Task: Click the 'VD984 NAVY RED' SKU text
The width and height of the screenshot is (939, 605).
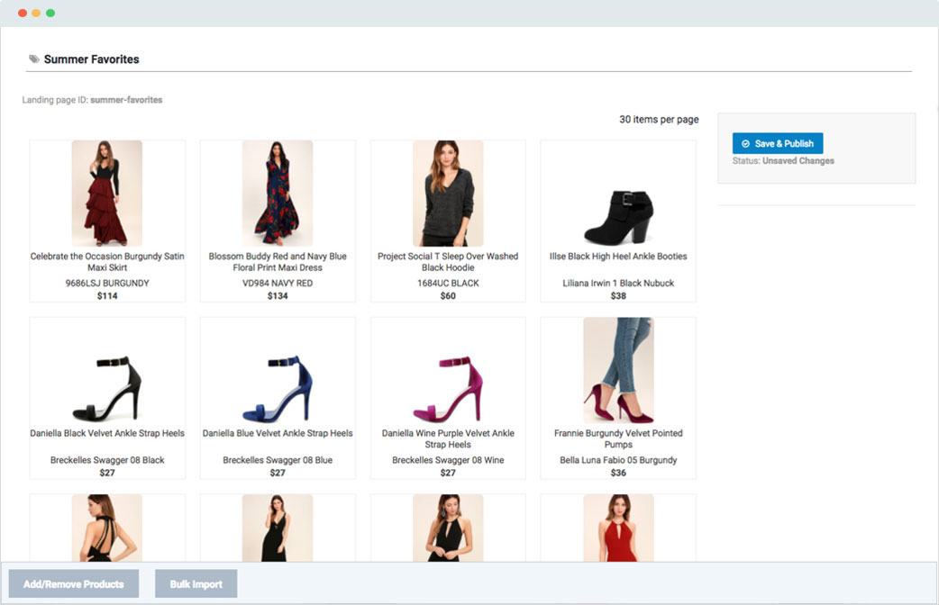Action: (x=278, y=283)
